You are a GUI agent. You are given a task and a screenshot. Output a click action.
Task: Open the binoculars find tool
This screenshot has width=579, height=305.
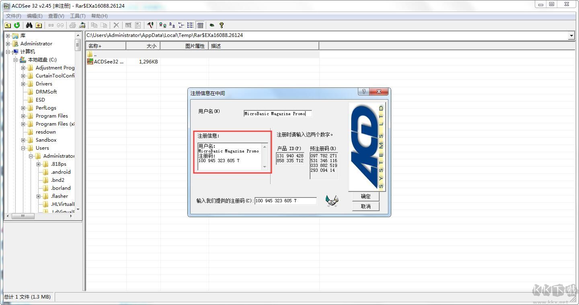coord(29,25)
